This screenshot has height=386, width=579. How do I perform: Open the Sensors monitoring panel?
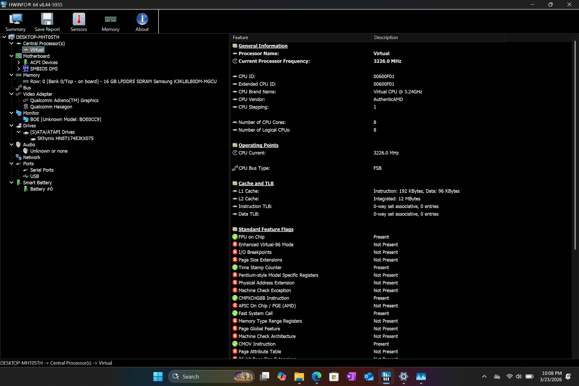tap(79, 22)
